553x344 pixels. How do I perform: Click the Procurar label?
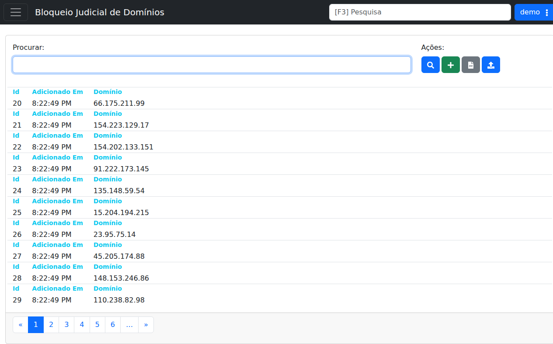[28, 47]
